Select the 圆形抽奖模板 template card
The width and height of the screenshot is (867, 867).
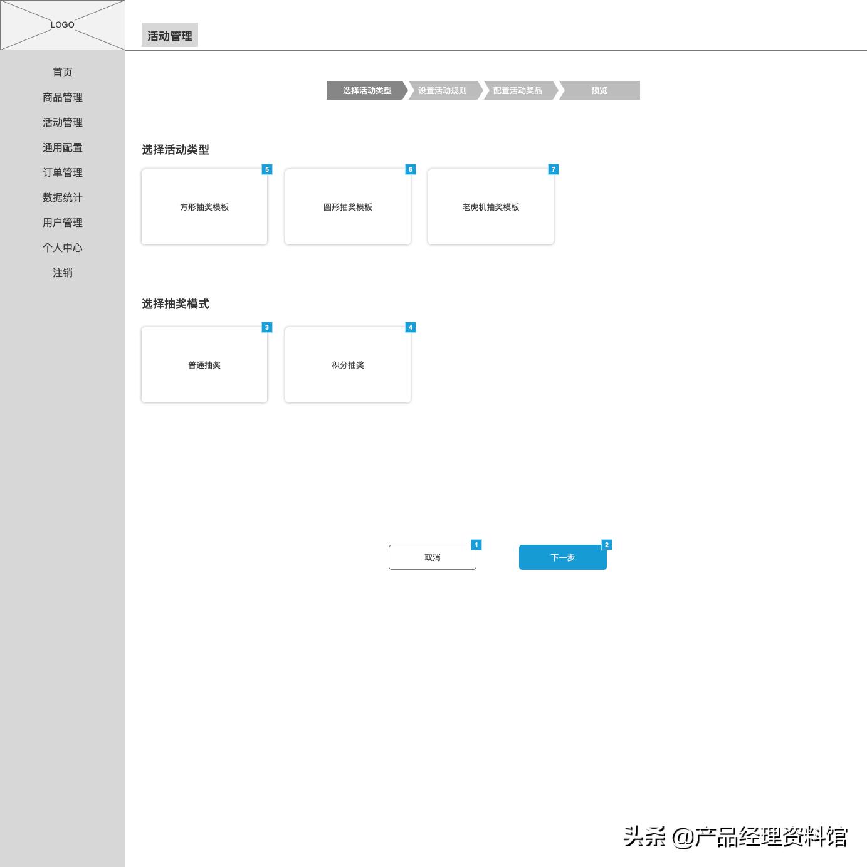point(347,207)
